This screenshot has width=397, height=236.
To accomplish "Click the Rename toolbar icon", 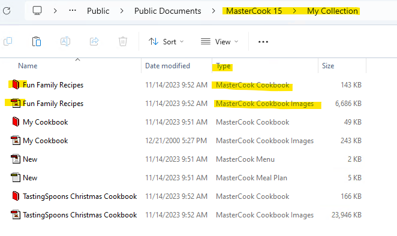I will point(65,41).
